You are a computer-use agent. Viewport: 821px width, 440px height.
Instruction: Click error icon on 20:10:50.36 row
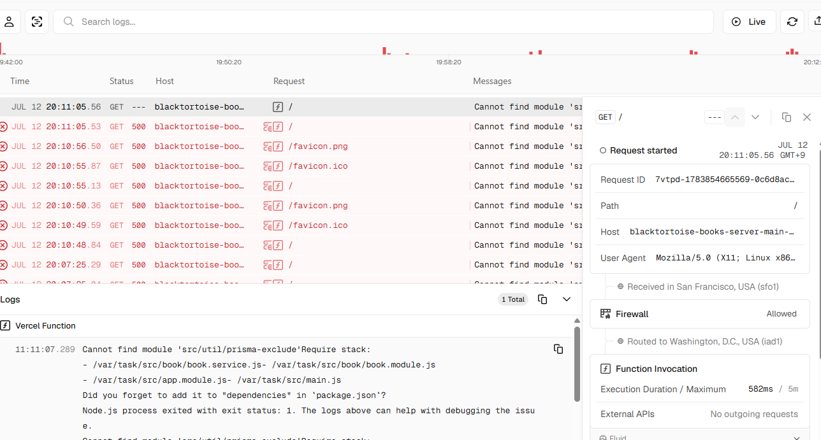[x=3, y=206]
